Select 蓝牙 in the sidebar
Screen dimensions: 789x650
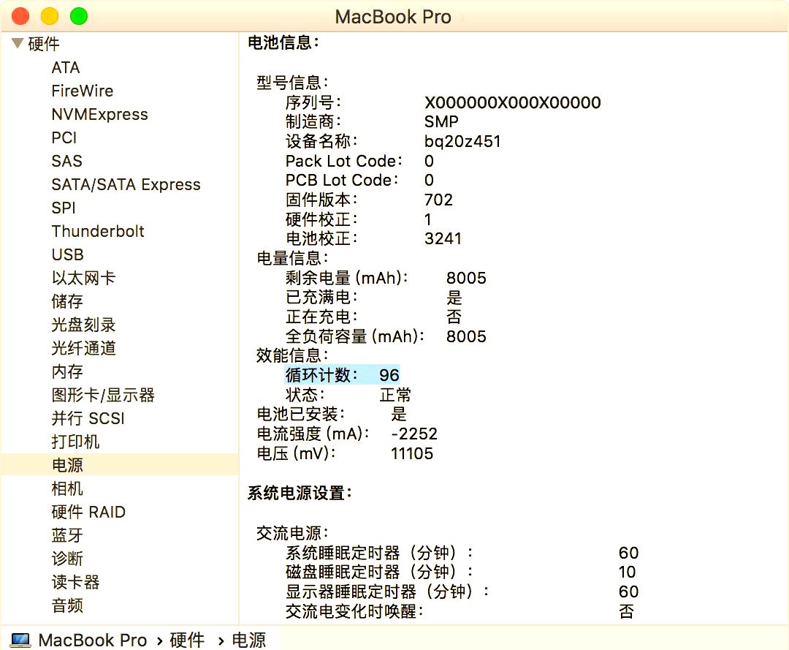click(x=67, y=535)
